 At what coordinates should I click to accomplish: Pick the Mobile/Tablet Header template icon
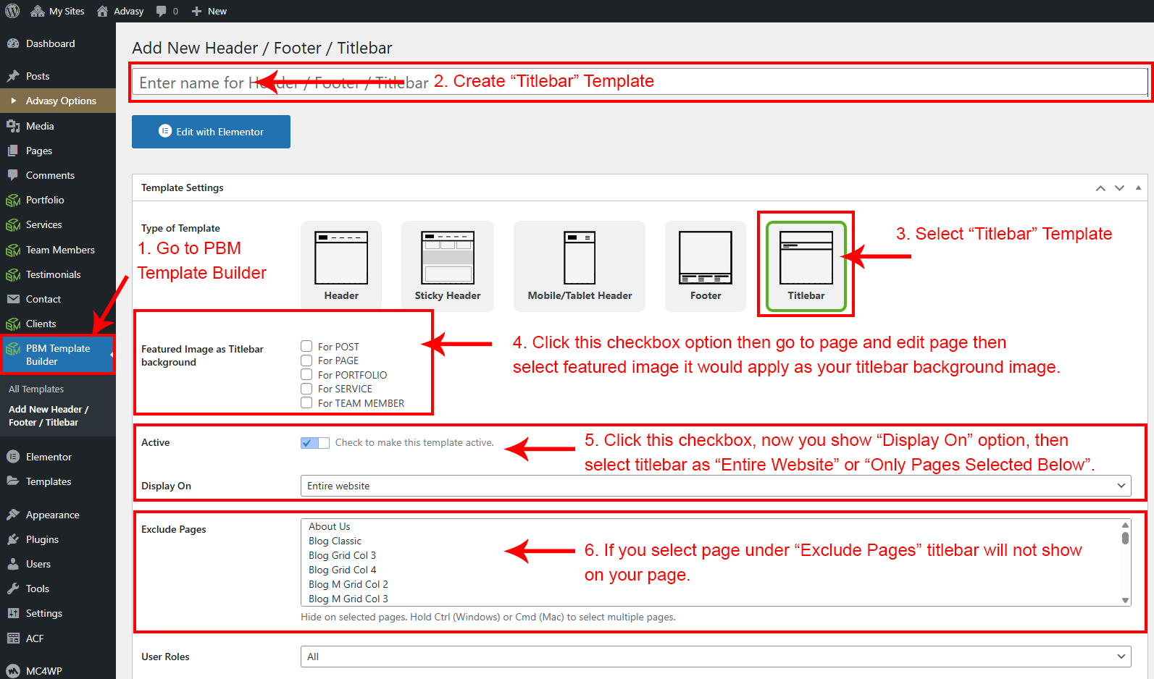coord(580,258)
